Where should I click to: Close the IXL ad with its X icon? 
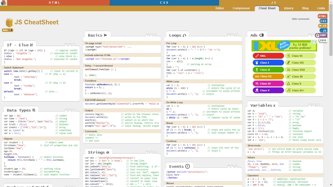pos(316,42)
